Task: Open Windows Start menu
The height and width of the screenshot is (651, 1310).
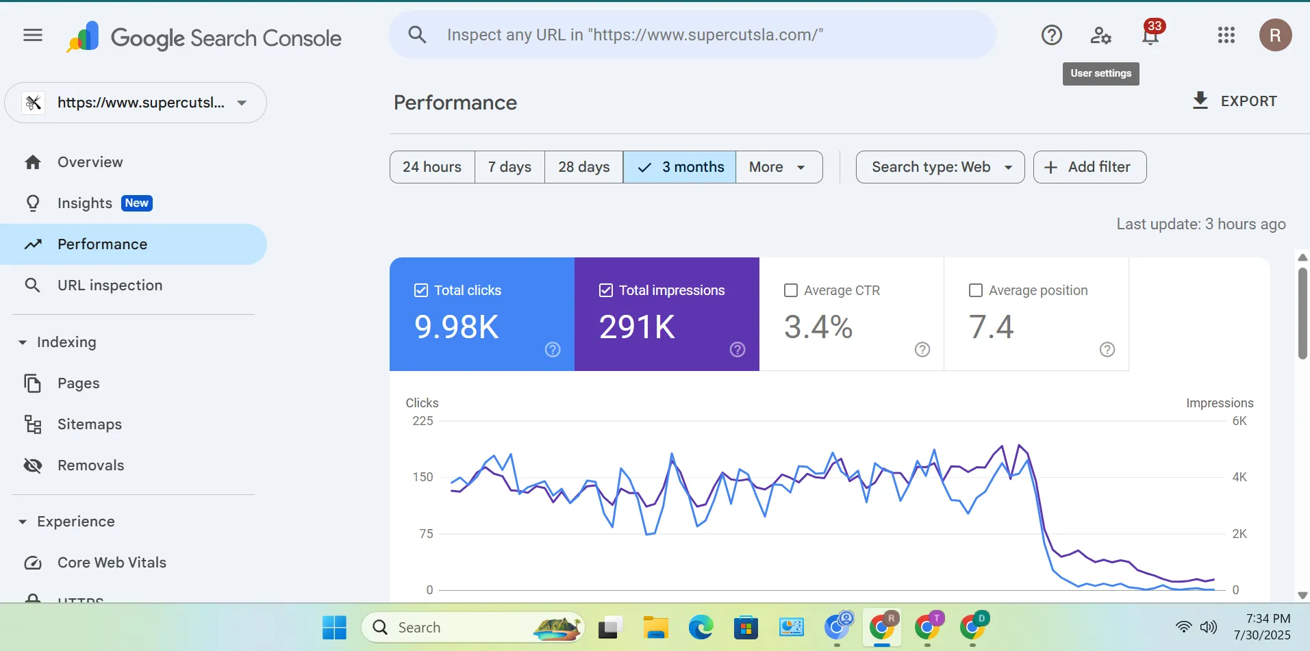Action: [334, 627]
